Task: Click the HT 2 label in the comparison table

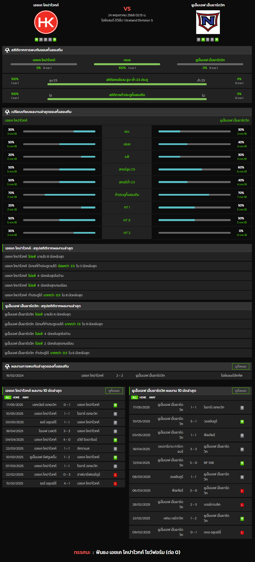Action: tap(127, 233)
